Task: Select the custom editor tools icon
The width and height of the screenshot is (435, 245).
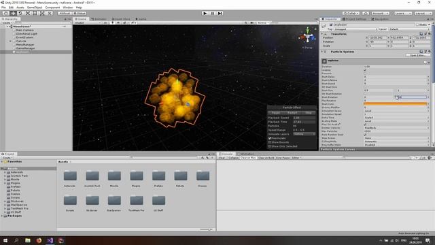Action: coord(50,13)
